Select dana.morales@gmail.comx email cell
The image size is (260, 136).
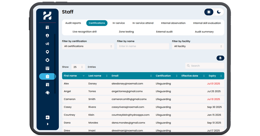128,123
